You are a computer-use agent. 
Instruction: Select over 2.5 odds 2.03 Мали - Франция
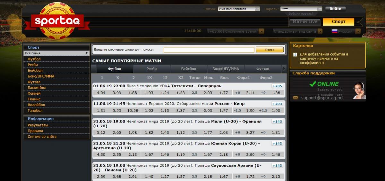pos(224,132)
